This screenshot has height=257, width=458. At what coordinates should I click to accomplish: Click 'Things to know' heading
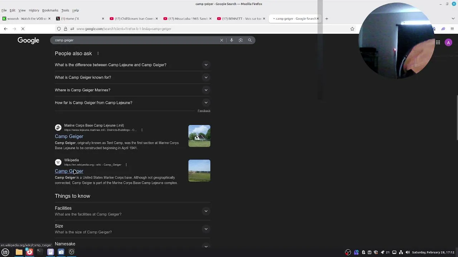click(72, 196)
